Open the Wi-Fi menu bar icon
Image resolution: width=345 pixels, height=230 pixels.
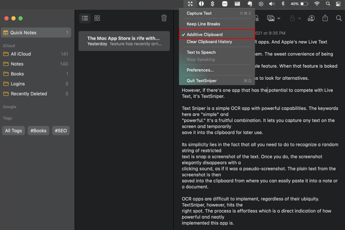[317, 4]
